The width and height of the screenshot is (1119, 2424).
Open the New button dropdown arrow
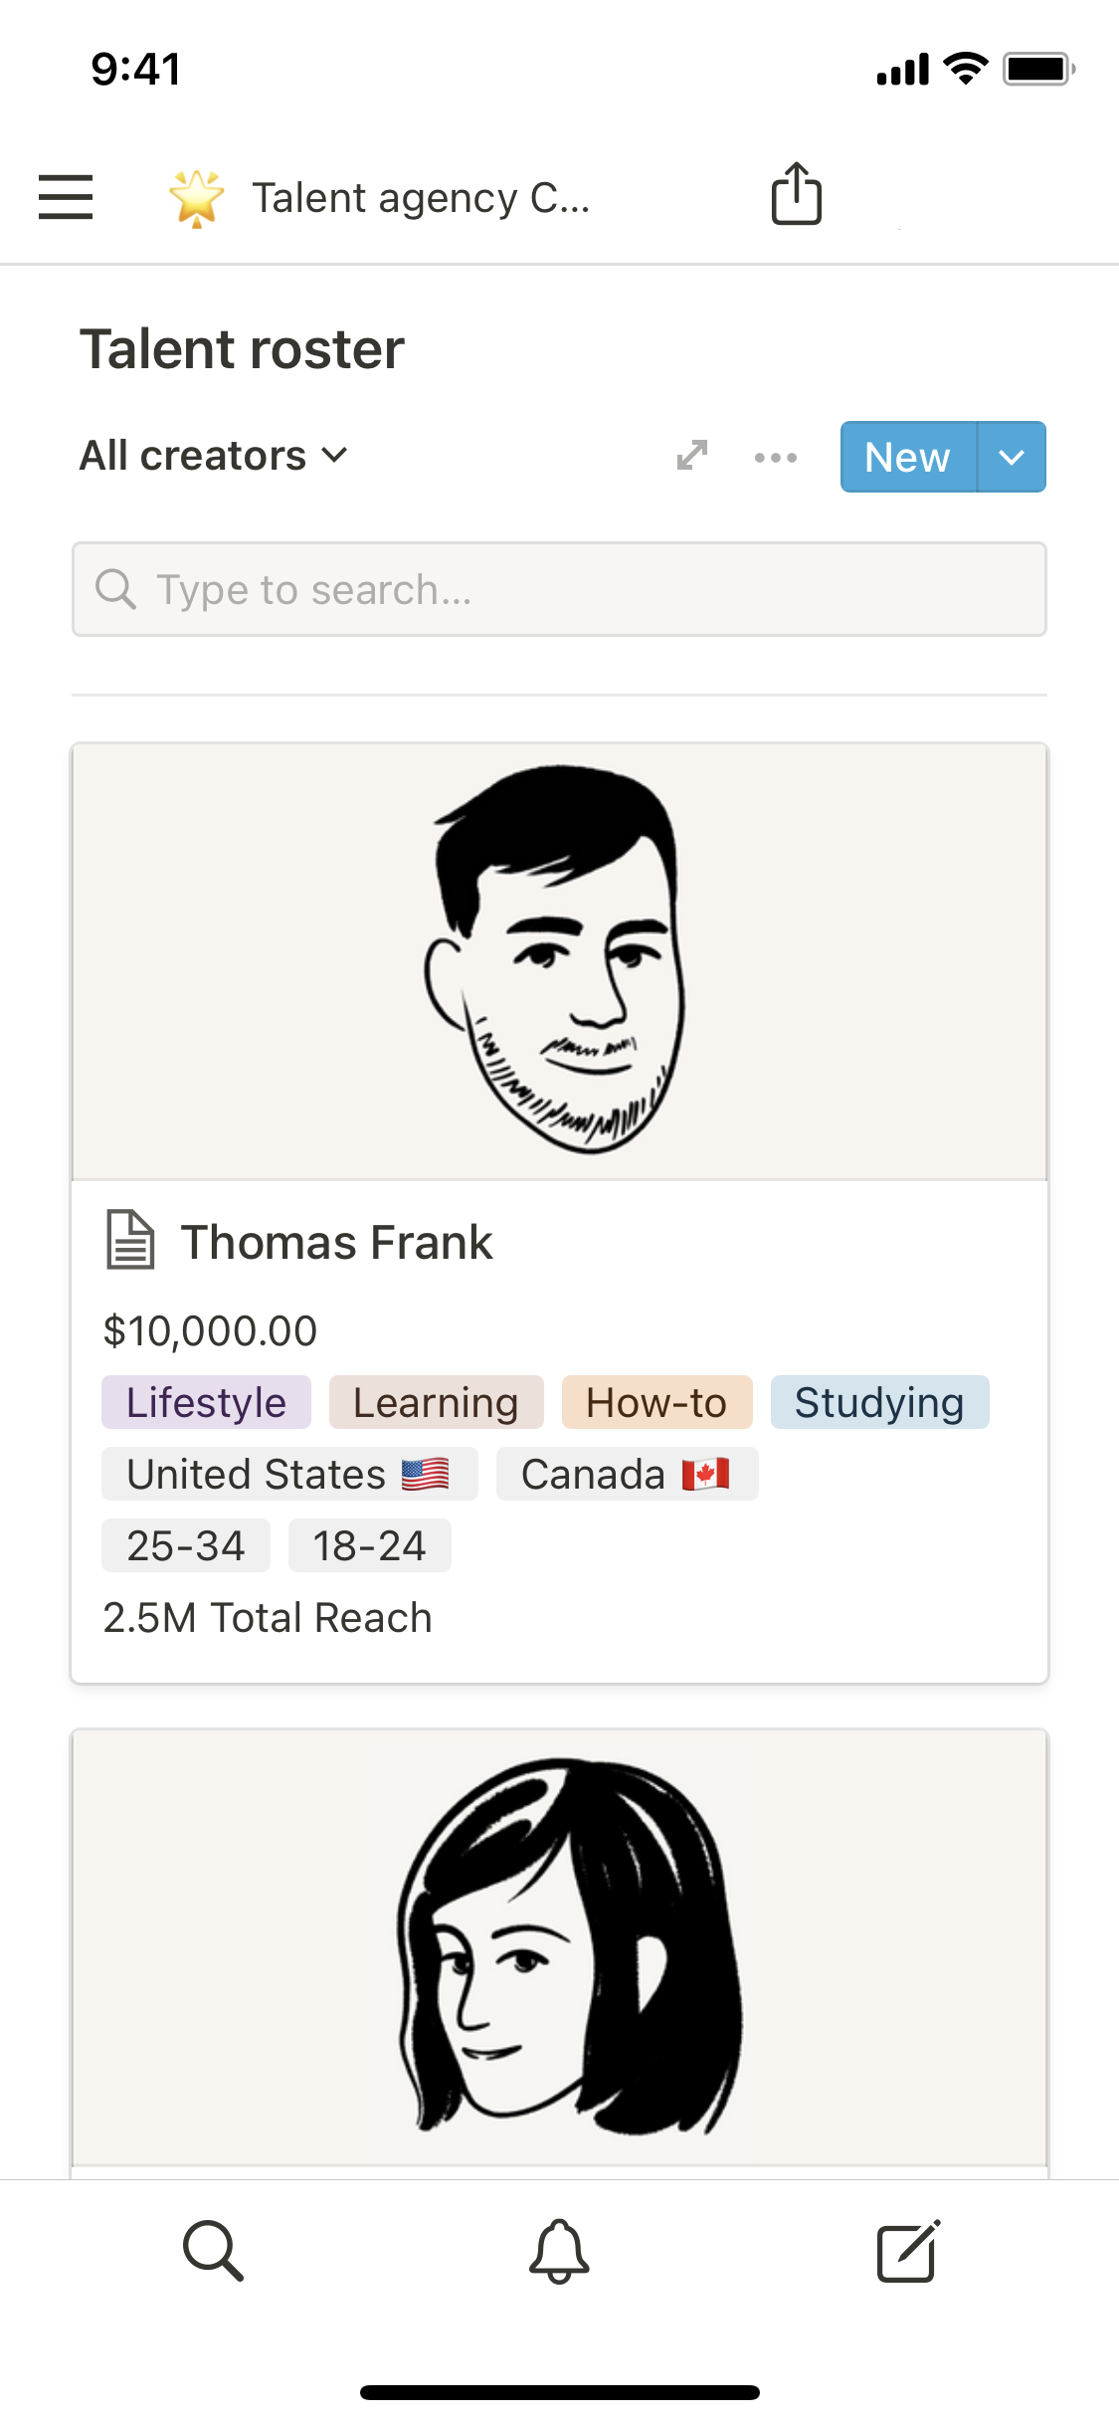tap(1012, 457)
